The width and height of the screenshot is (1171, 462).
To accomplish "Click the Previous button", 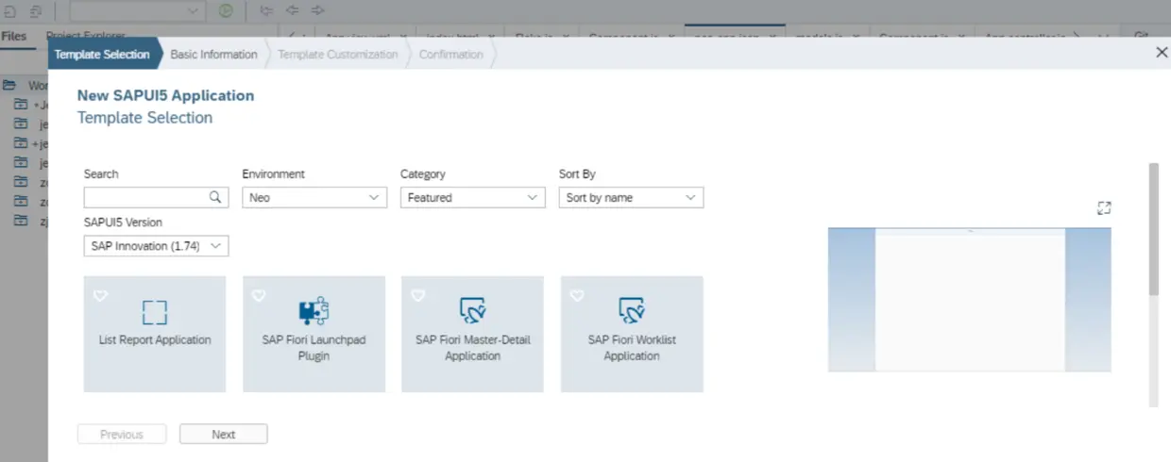I will (x=122, y=434).
